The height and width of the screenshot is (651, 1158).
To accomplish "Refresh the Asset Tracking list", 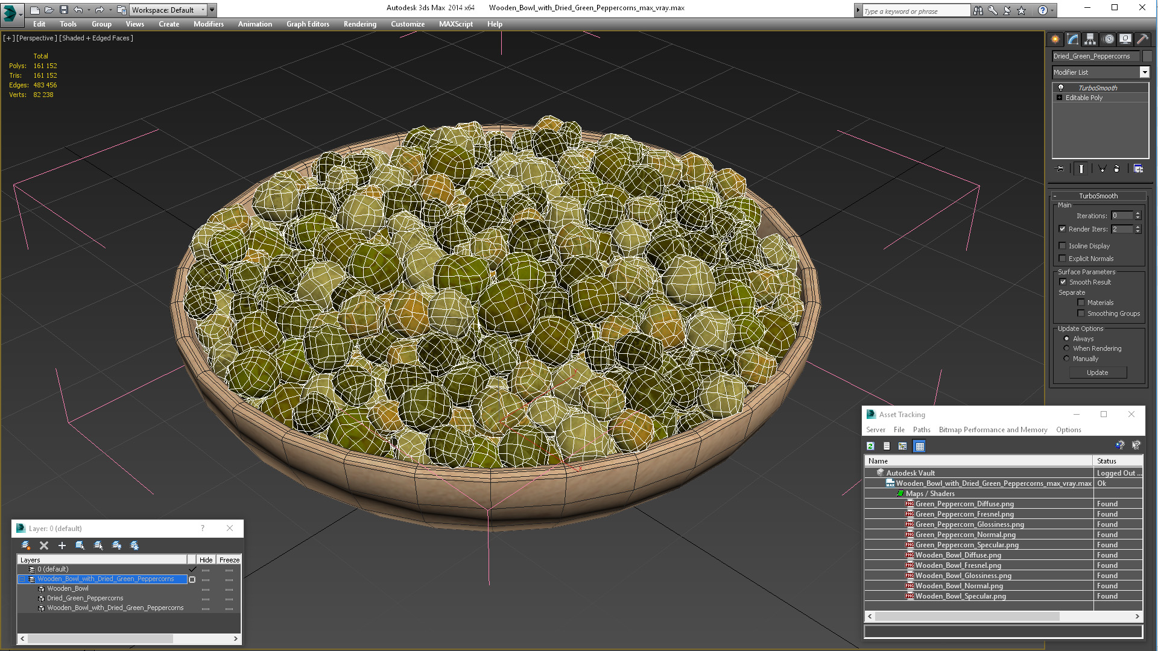I will (x=870, y=446).
